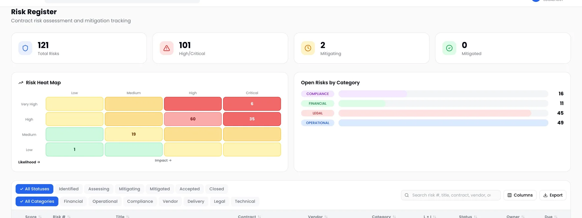The image size is (582, 218).
Task: Filter by Delivery category chip
Action: pyautogui.click(x=196, y=201)
